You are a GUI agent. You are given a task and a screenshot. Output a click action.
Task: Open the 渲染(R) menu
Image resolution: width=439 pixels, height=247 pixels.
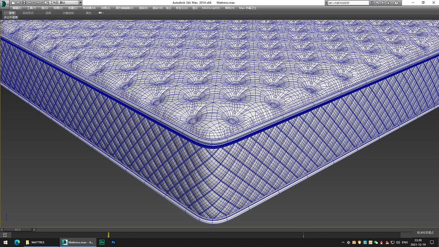143,8
